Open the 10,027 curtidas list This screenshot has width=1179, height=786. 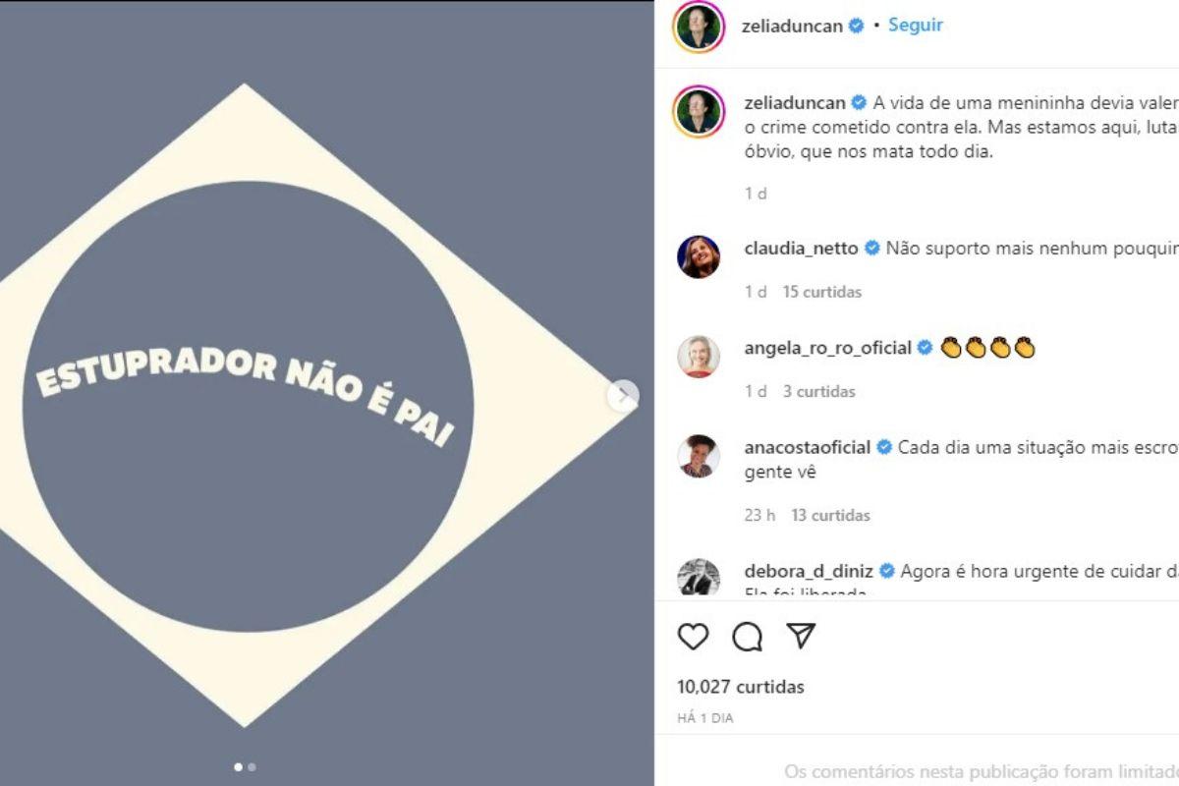[741, 687]
